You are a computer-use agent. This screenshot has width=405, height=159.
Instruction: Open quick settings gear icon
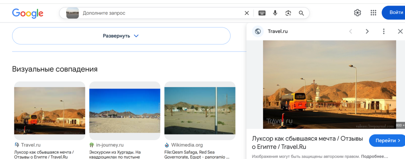point(358,13)
